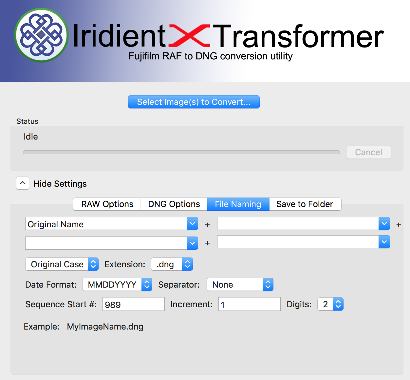
Task: Open the top-right empty name component dropdown
Action: click(x=384, y=224)
